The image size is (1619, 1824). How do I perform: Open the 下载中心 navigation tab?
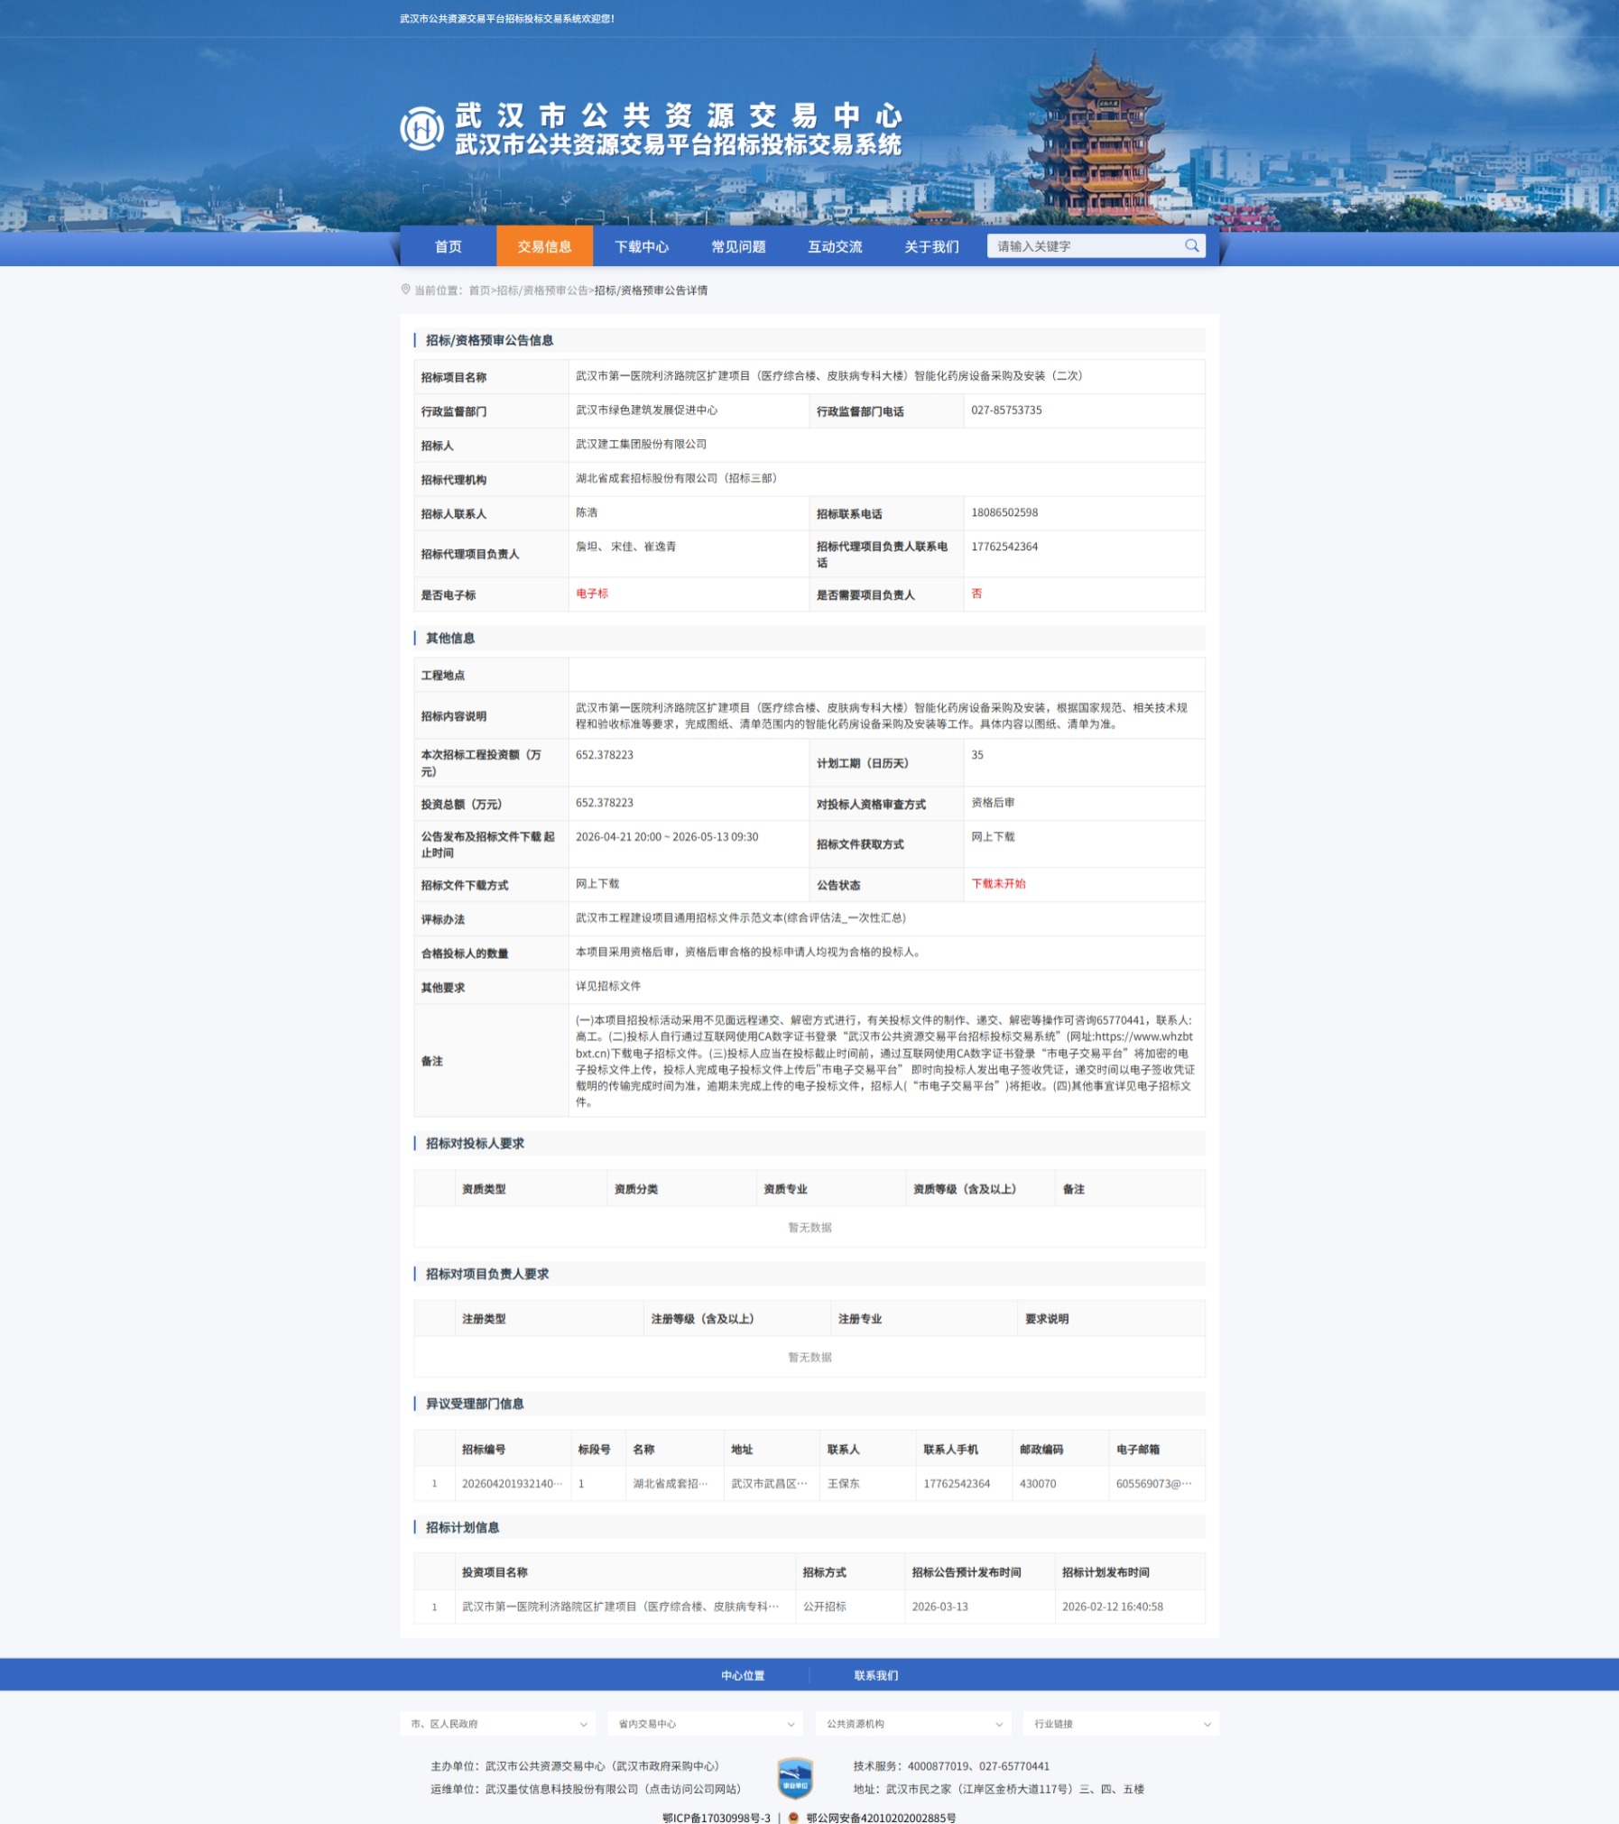642,246
